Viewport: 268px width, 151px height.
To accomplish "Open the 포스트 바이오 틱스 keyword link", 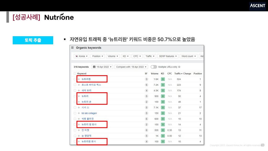I will tap(91, 85).
